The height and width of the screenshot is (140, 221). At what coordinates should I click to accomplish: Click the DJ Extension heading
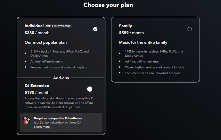coord(37,86)
